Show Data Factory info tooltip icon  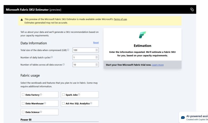[41, 94]
